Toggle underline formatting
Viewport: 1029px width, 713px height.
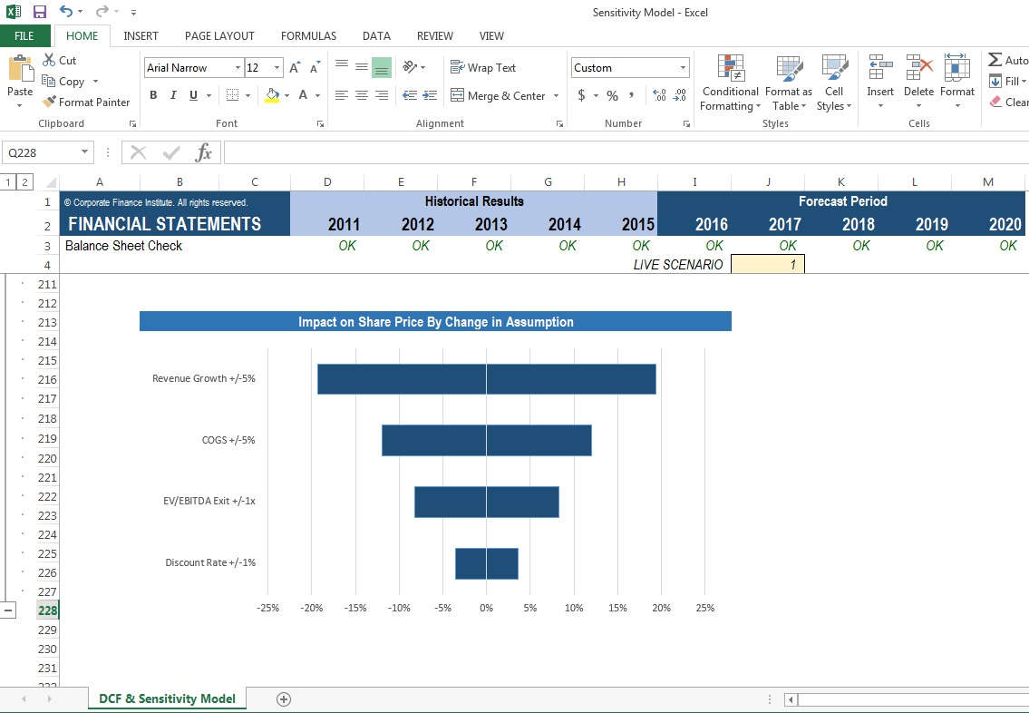point(192,94)
